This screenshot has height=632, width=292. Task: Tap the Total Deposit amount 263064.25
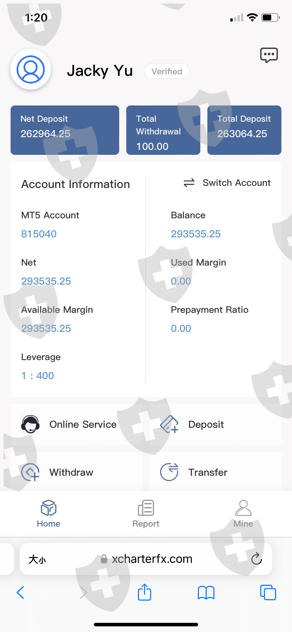click(242, 134)
